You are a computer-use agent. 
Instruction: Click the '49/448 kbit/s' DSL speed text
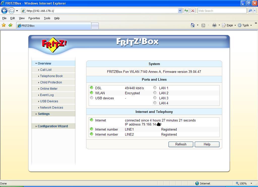[134, 88]
